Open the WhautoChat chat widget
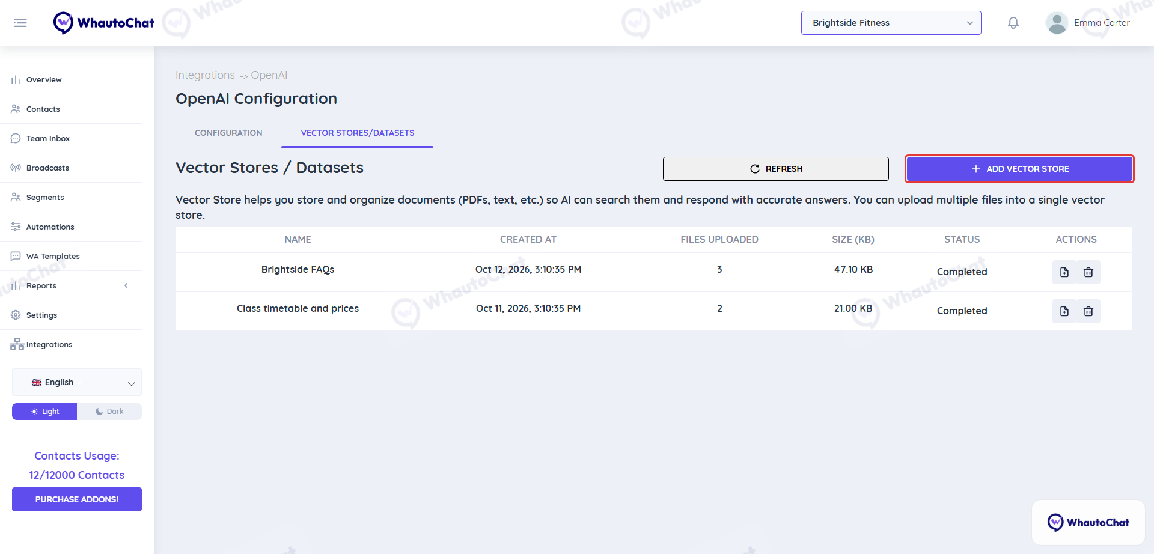This screenshot has width=1154, height=554. click(x=1088, y=523)
